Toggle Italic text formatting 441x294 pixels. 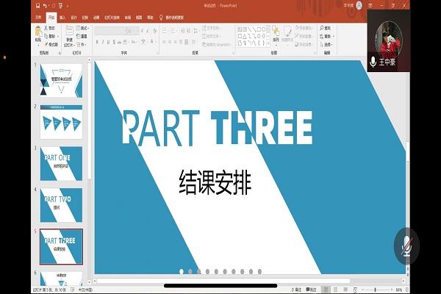[104, 42]
